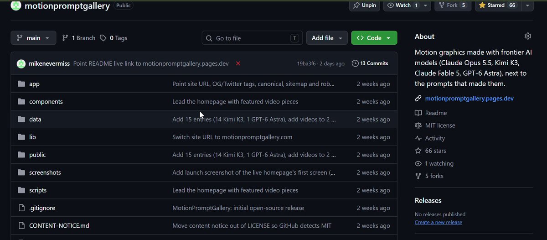Viewport: 547px width, 240px height.
Task: Open the star lists dropdown arrow
Action: (x=527, y=5)
